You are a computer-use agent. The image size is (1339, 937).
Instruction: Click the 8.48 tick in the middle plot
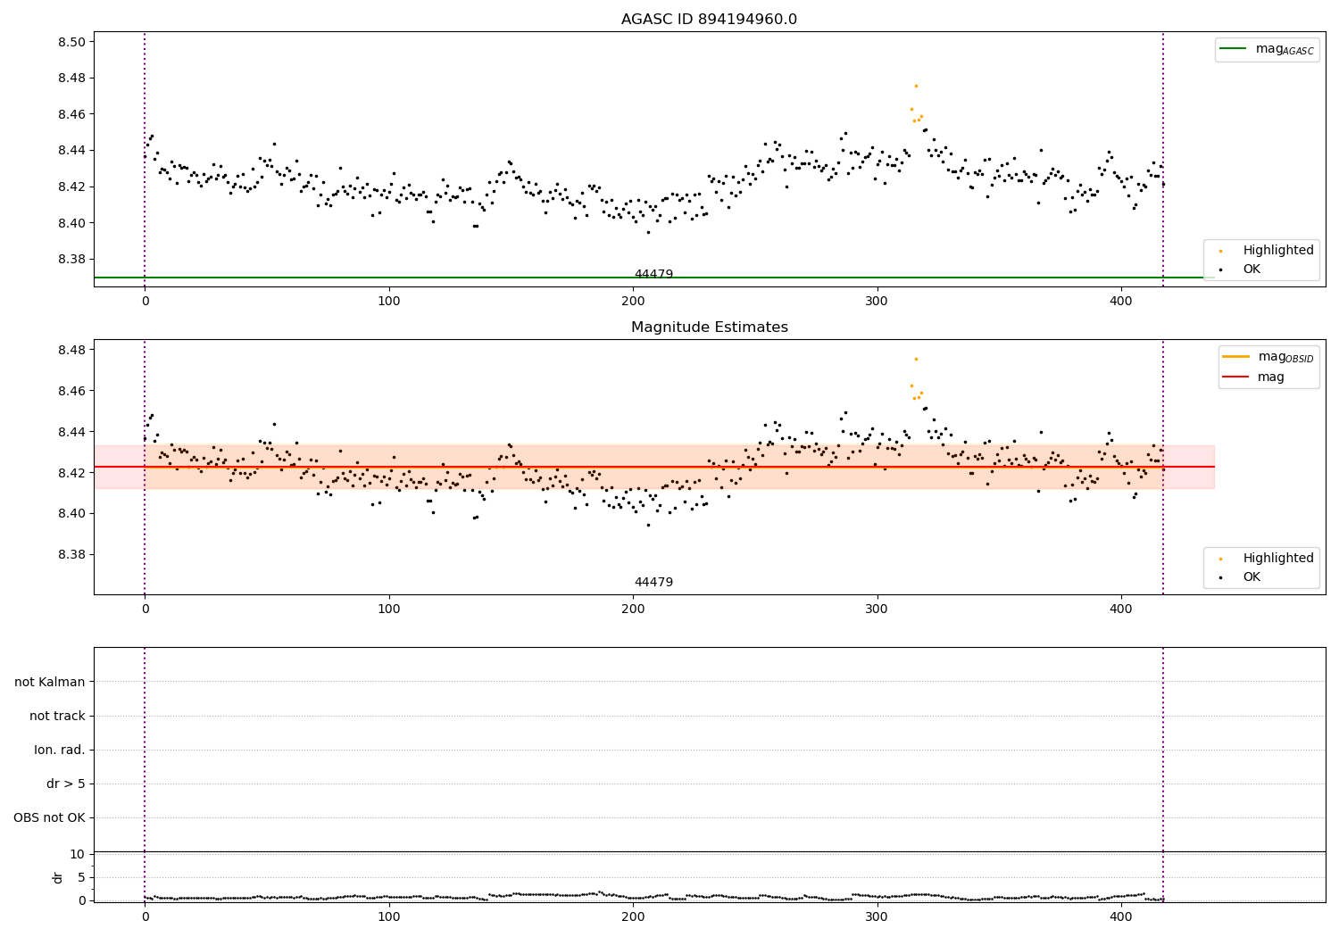(72, 350)
